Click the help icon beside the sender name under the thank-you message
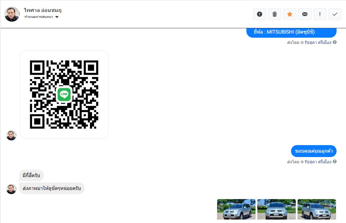 click(335, 161)
